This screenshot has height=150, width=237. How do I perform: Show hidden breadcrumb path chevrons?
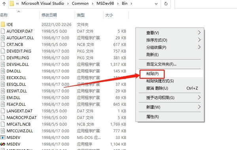[x=17, y=4]
